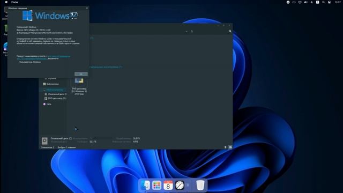
Task: Open Microsoft Edge desktop icon
Action: point(5,49)
